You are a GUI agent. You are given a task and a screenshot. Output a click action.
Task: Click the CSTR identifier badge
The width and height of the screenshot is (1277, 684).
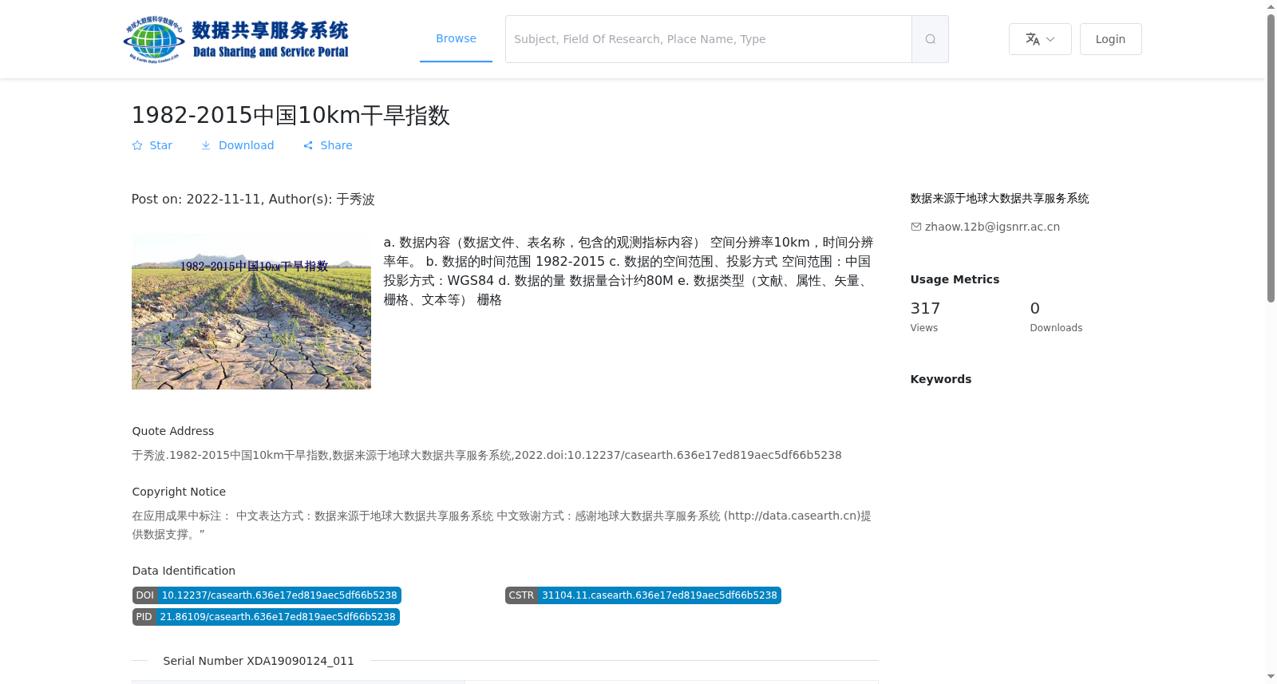pyautogui.click(x=643, y=595)
